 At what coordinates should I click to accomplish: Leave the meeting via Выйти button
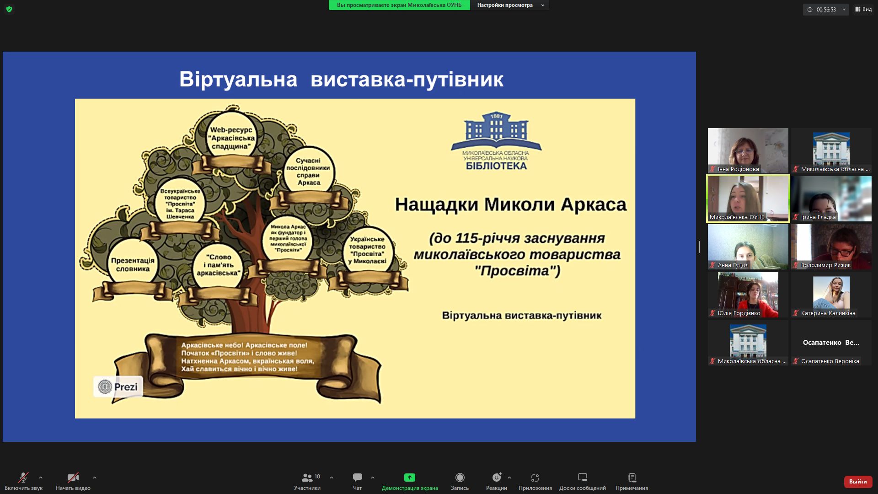(x=858, y=481)
